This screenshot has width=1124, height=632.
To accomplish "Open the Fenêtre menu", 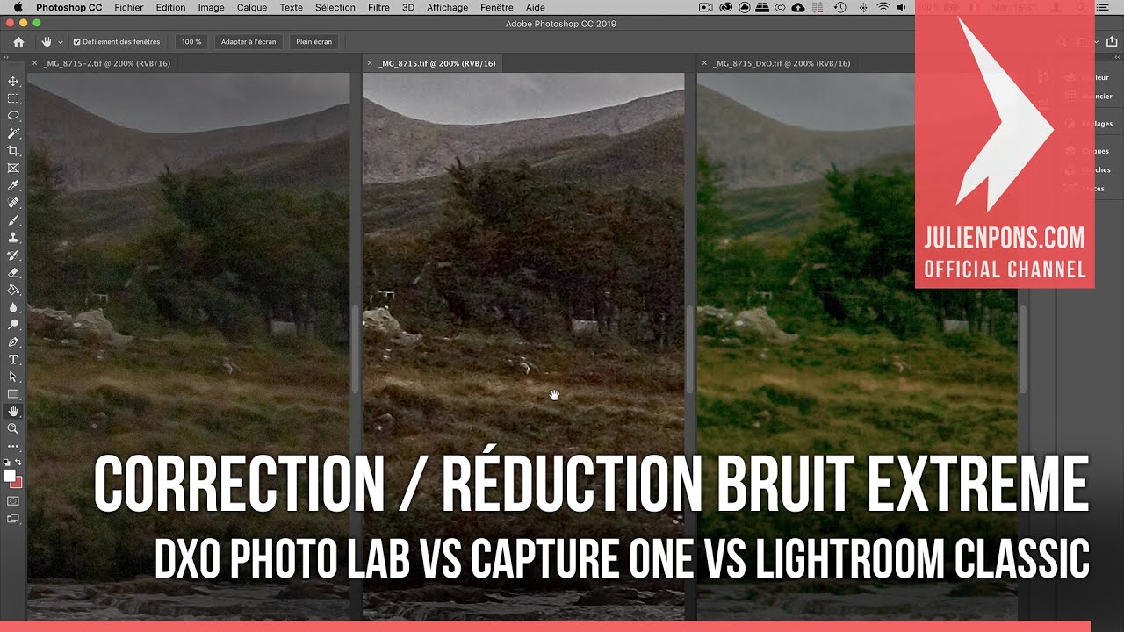I will tap(497, 7).
